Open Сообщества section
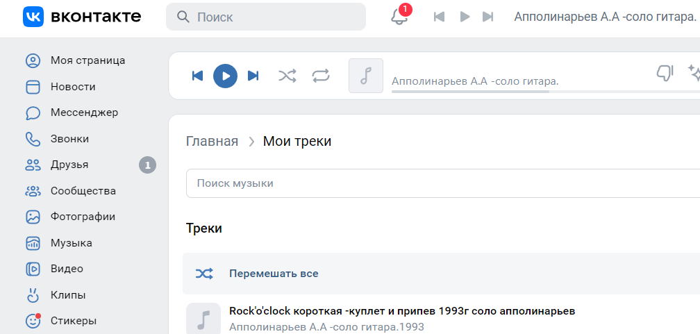This screenshot has width=700, height=334. coord(83,191)
